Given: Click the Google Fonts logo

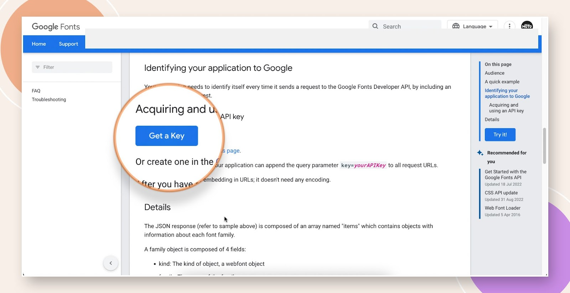Looking at the screenshot, I should [56, 27].
